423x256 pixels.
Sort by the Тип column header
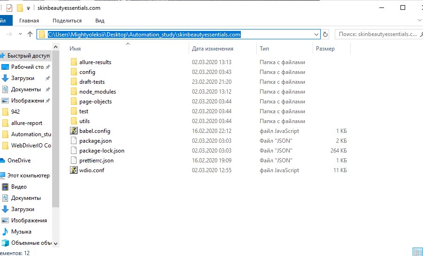[264, 49]
